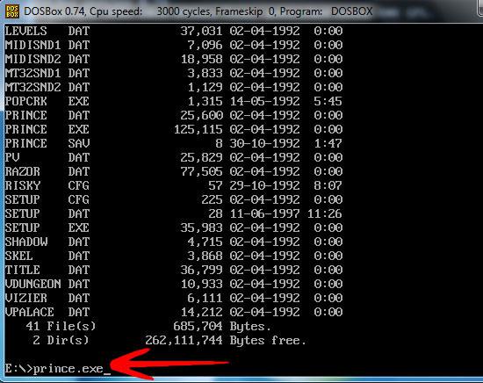
Task: Click the E:\> command prompt
Action: 18,369
